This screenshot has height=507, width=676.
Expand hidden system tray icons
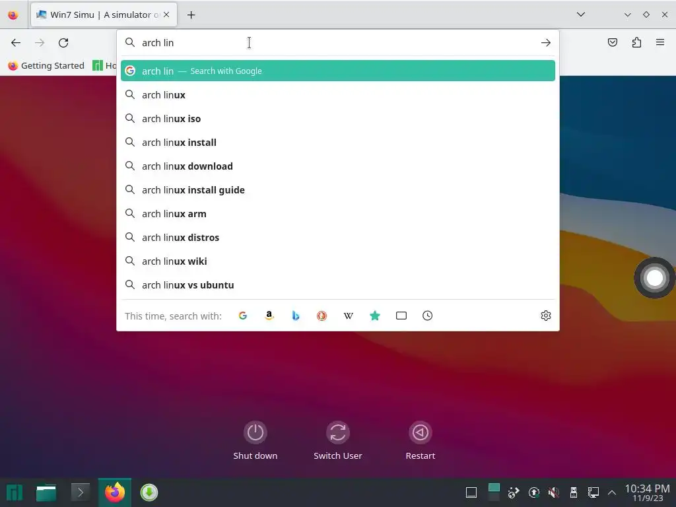tap(612, 492)
